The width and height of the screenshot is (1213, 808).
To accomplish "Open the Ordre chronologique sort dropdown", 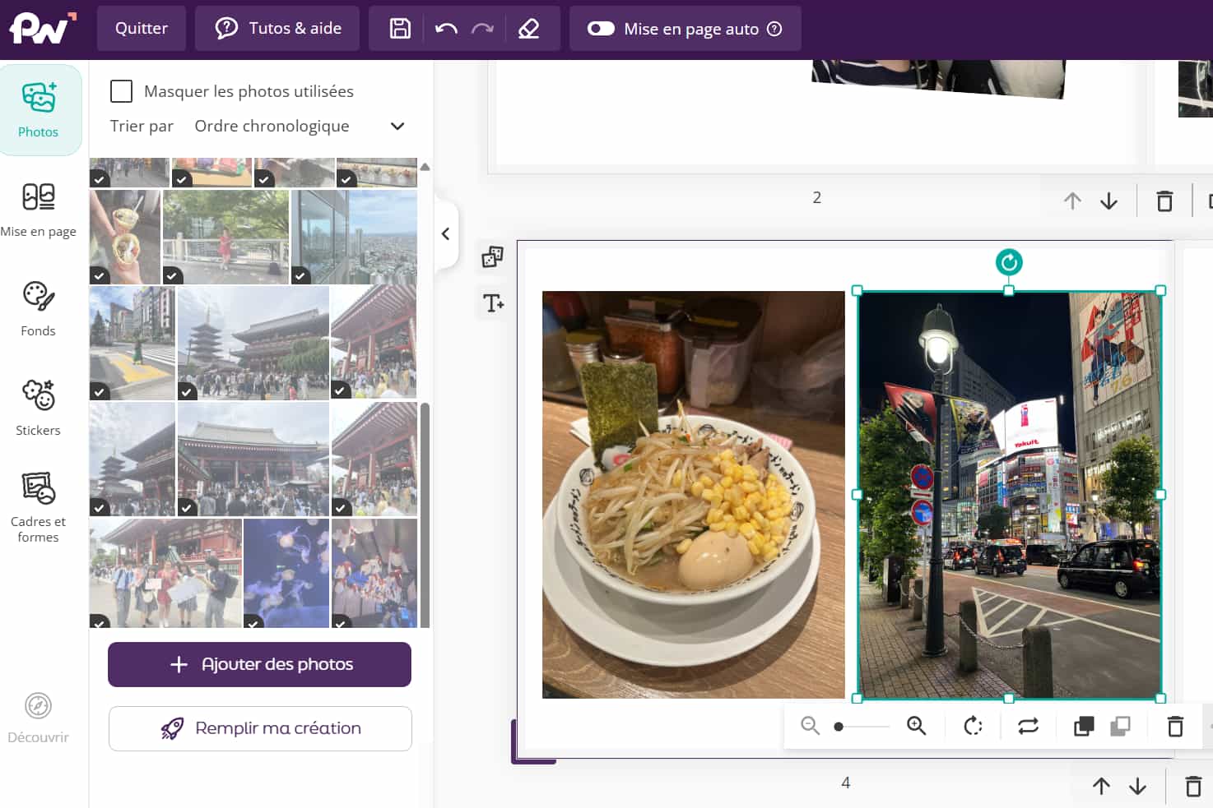I will coord(397,126).
